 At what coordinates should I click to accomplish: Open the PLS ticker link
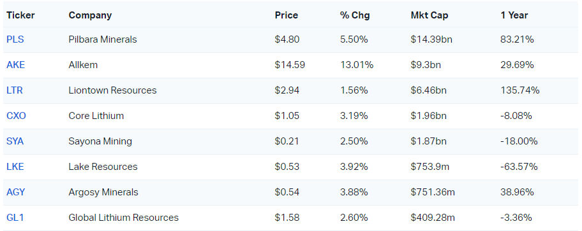(15, 39)
